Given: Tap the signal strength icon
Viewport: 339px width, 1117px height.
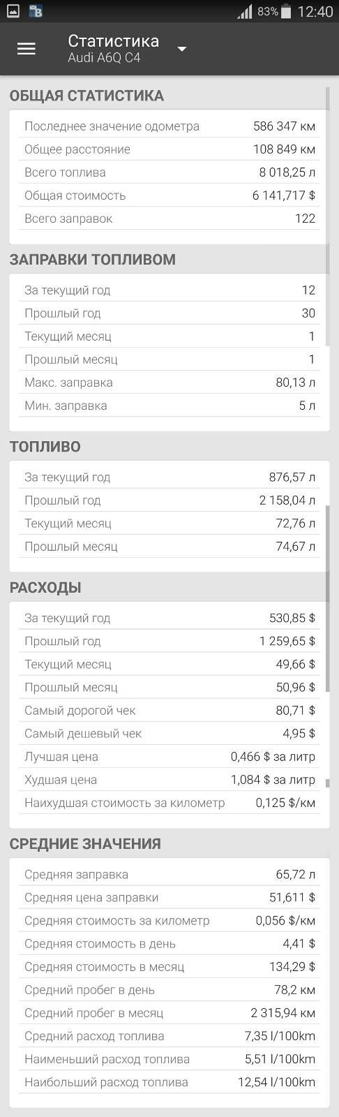Looking at the screenshot, I should (245, 11).
